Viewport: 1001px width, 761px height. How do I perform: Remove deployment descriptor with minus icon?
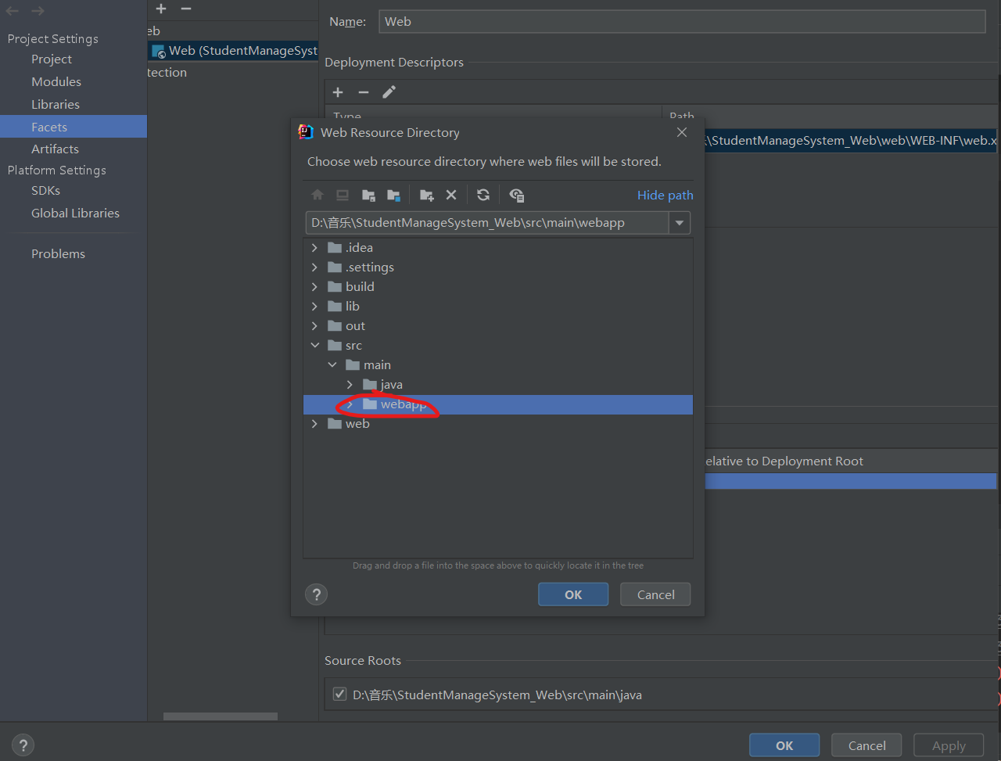coord(363,92)
